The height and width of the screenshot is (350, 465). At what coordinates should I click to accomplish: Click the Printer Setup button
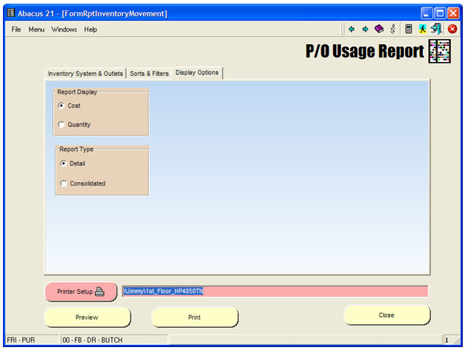[80, 292]
